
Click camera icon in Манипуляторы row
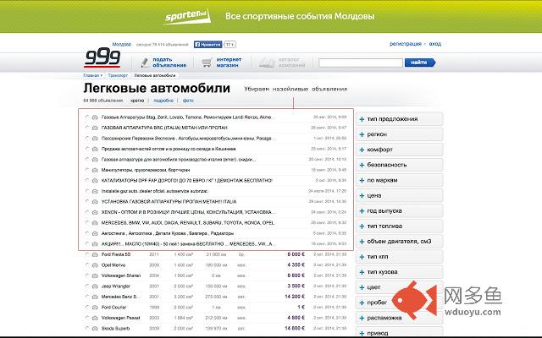pos(95,170)
